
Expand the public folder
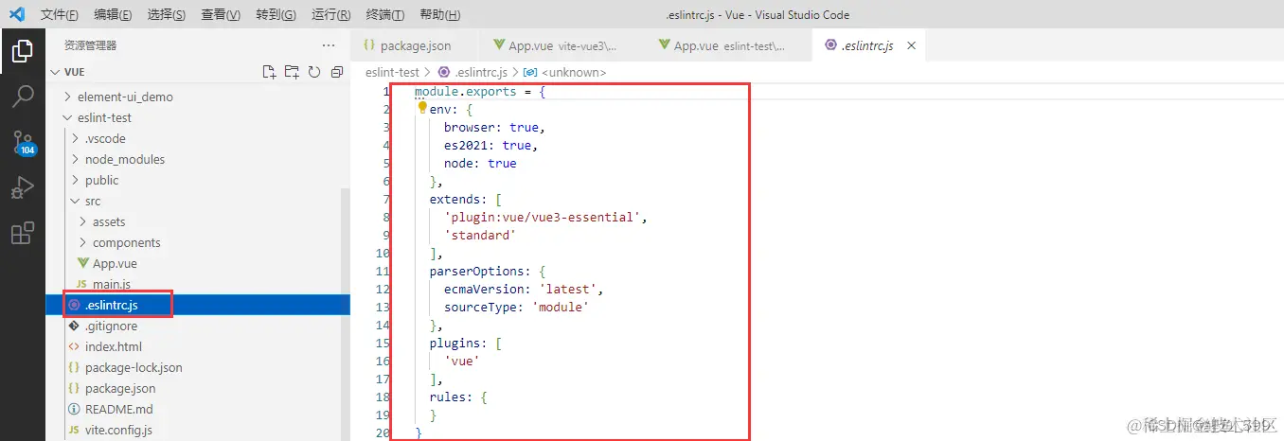coord(75,180)
